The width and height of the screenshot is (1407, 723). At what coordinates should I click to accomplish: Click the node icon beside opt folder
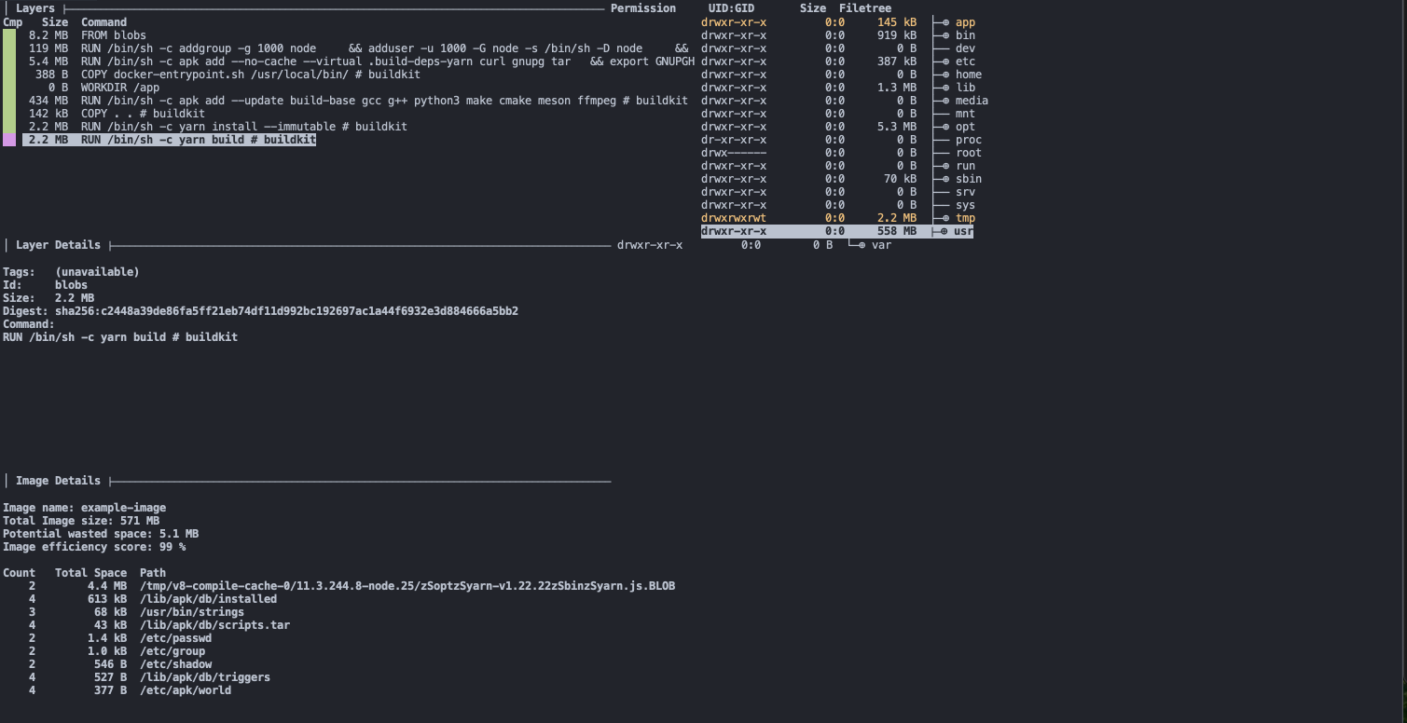945,127
